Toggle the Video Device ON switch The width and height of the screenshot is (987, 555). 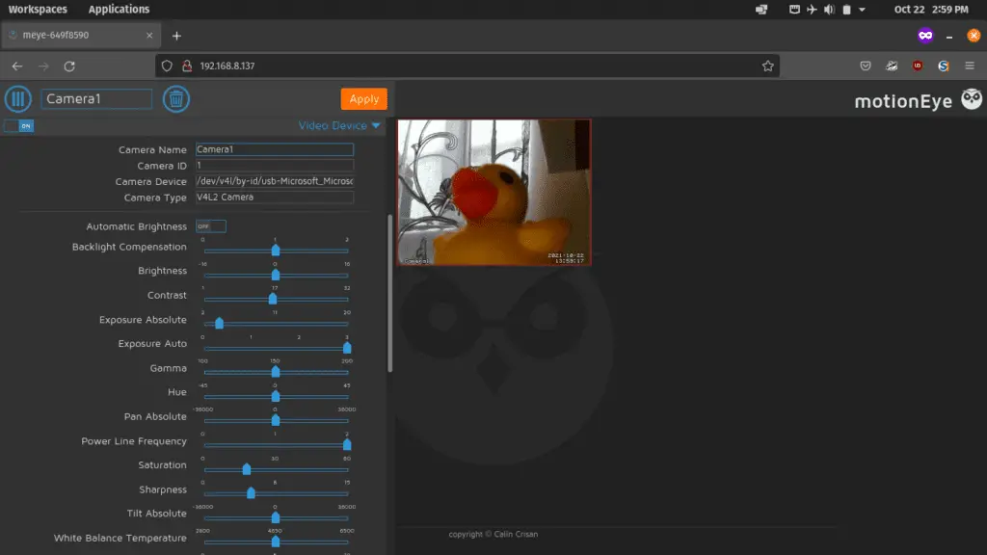pyautogui.click(x=19, y=126)
